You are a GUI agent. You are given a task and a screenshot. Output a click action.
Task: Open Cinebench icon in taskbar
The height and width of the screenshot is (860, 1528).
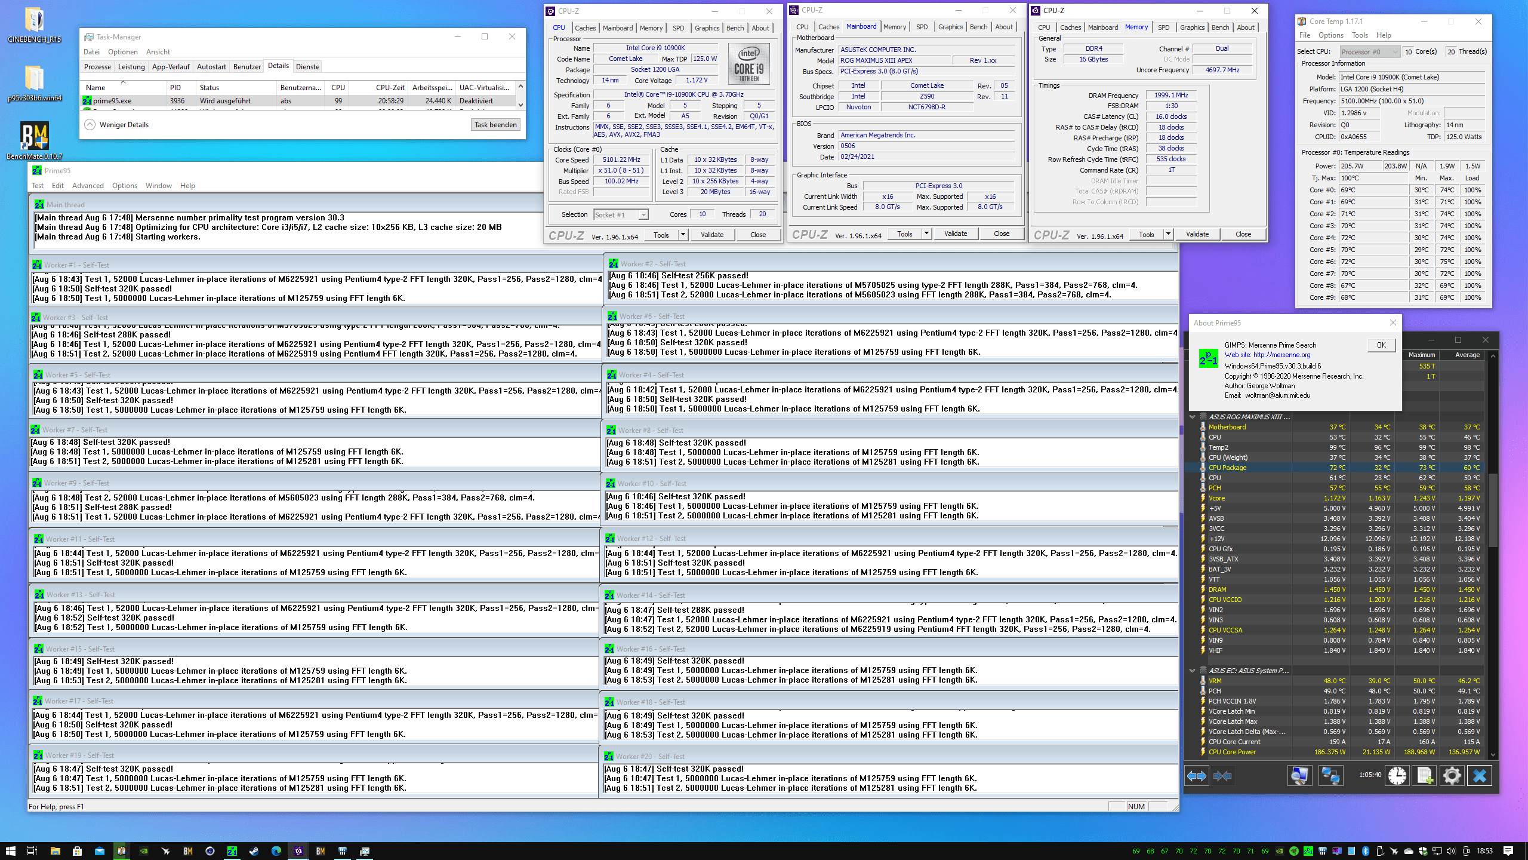pos(210,851)
